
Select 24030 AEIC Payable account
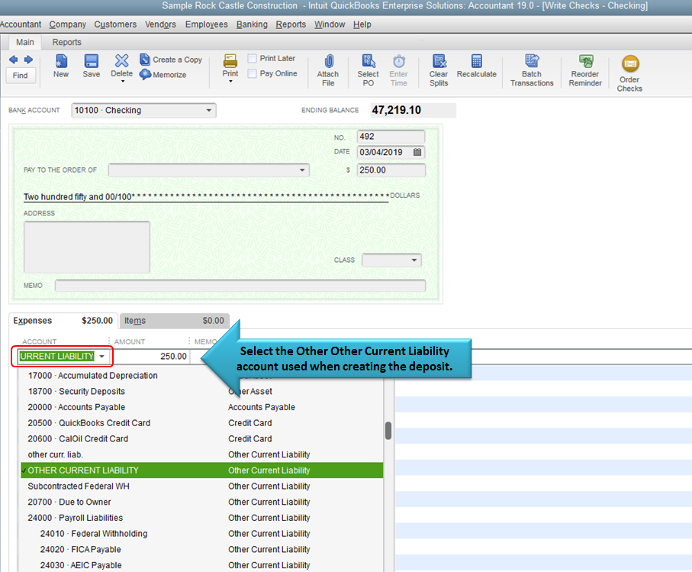201,565
